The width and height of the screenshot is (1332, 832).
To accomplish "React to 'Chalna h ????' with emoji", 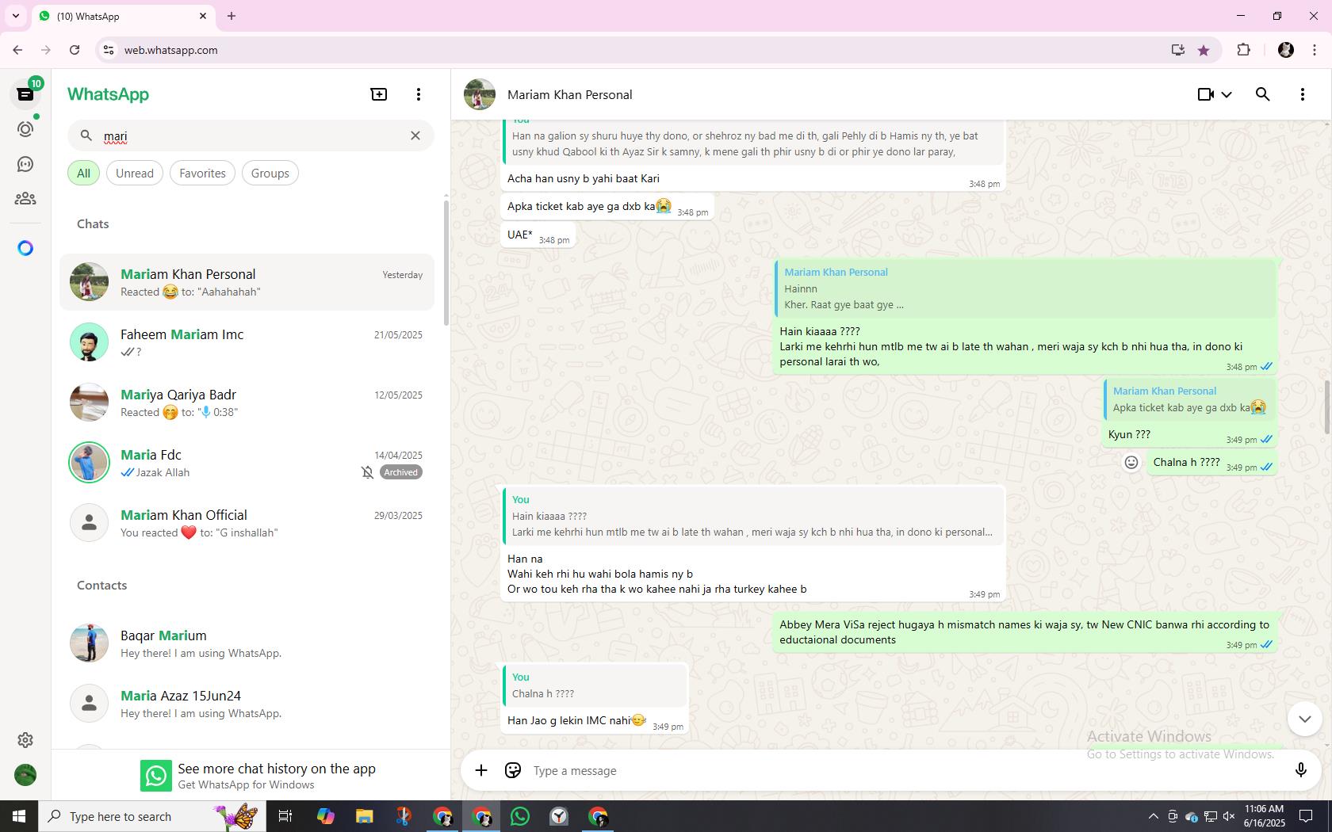I will (x=1131, y=462).
